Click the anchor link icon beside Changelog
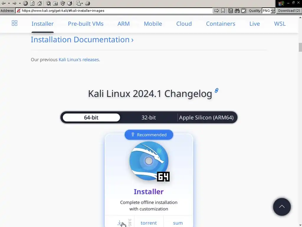The image size is (302, 227). coord(216,90)
